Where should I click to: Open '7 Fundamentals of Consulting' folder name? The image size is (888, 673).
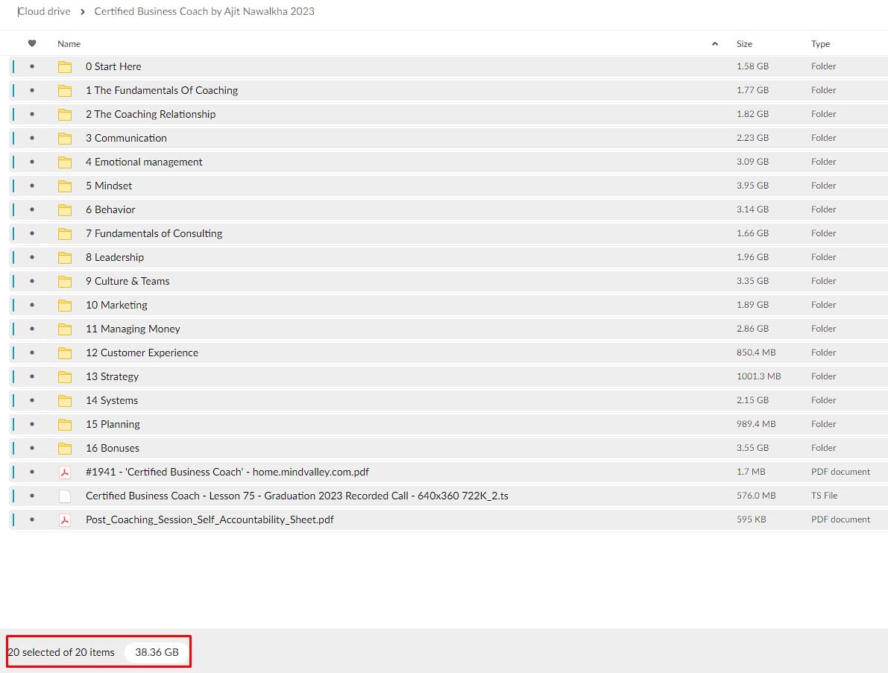coord(154,234)
